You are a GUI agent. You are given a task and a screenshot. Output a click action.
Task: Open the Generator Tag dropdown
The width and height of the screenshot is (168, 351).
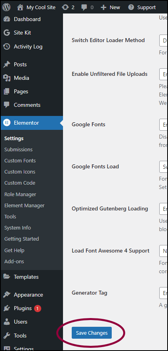[164, 293]
